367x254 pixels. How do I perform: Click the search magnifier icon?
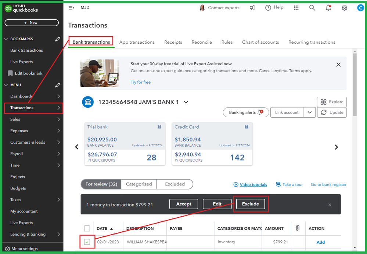[312, 8]
